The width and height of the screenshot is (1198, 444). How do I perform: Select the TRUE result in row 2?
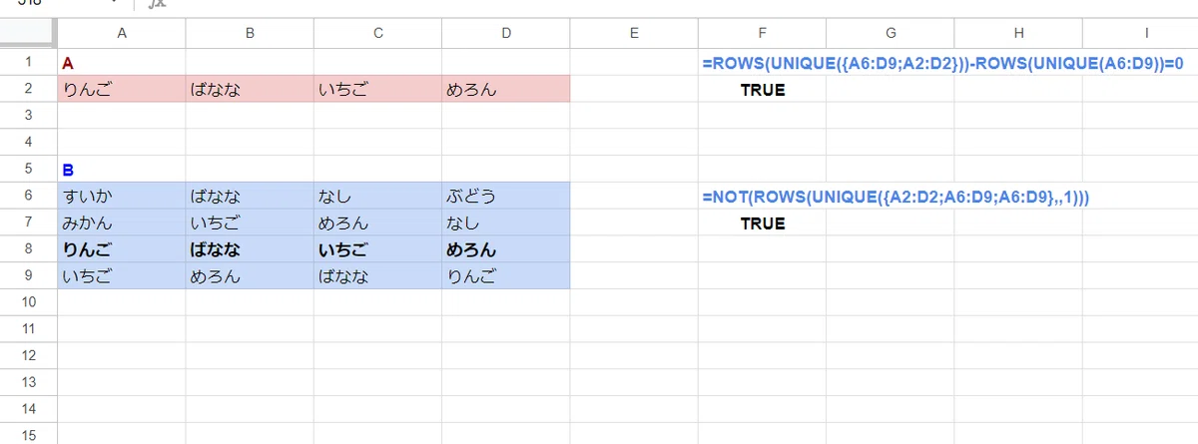tap(763, 90)
